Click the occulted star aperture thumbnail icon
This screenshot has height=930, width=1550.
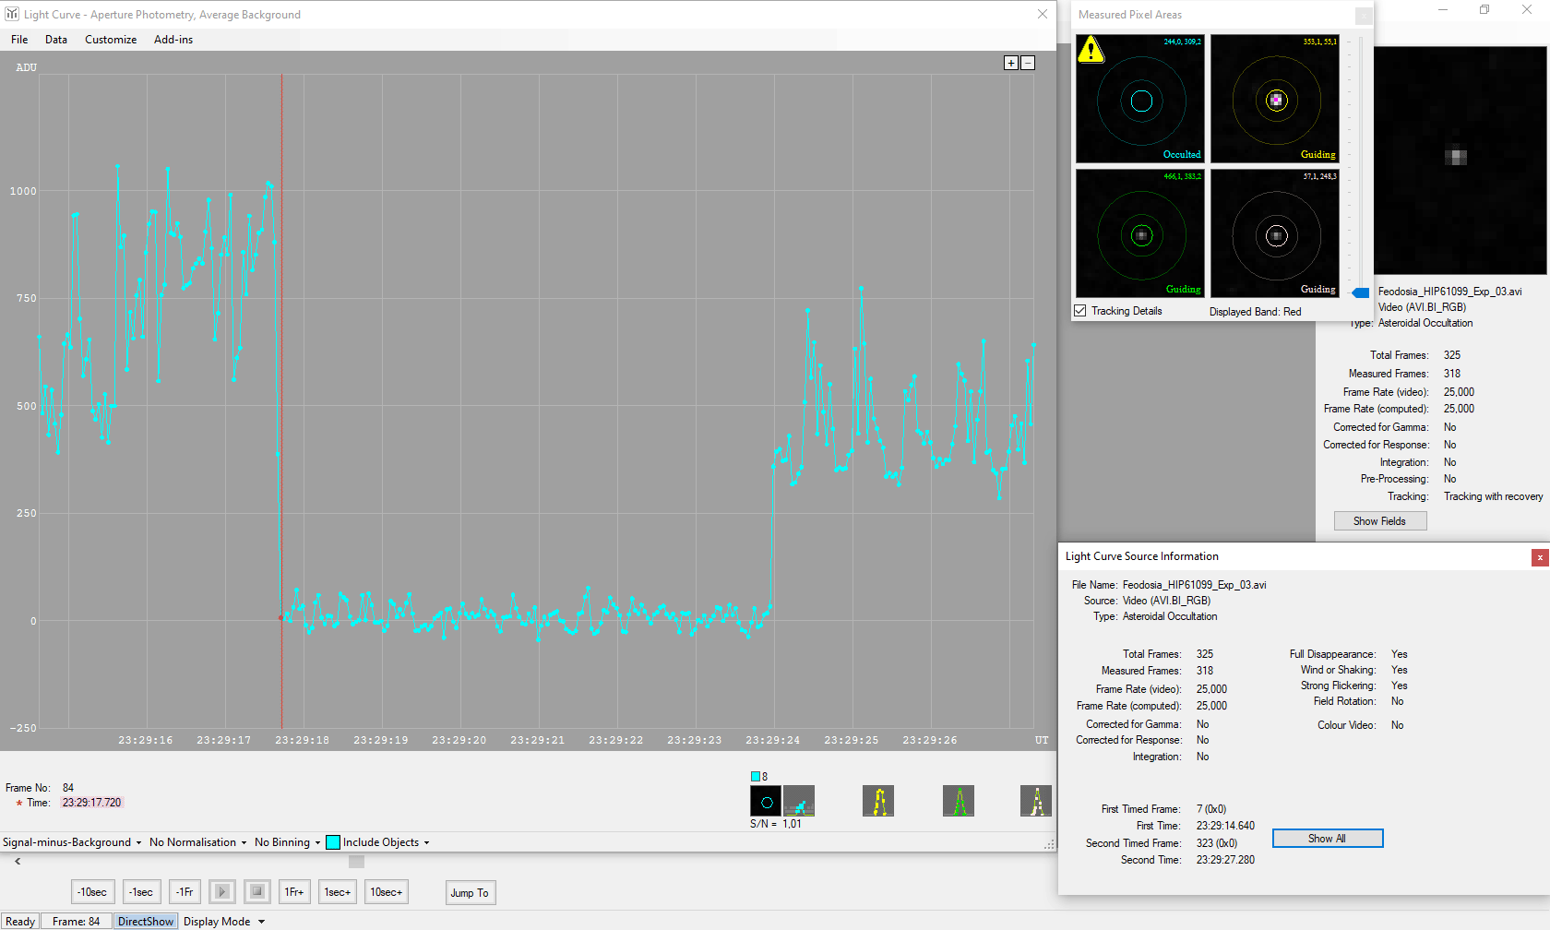click(x=766, y=801)
